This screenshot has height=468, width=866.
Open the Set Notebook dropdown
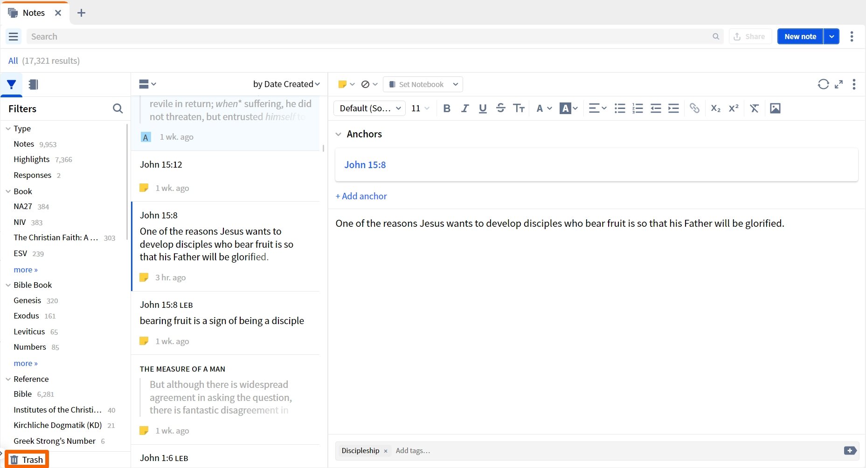click(423, 84)
